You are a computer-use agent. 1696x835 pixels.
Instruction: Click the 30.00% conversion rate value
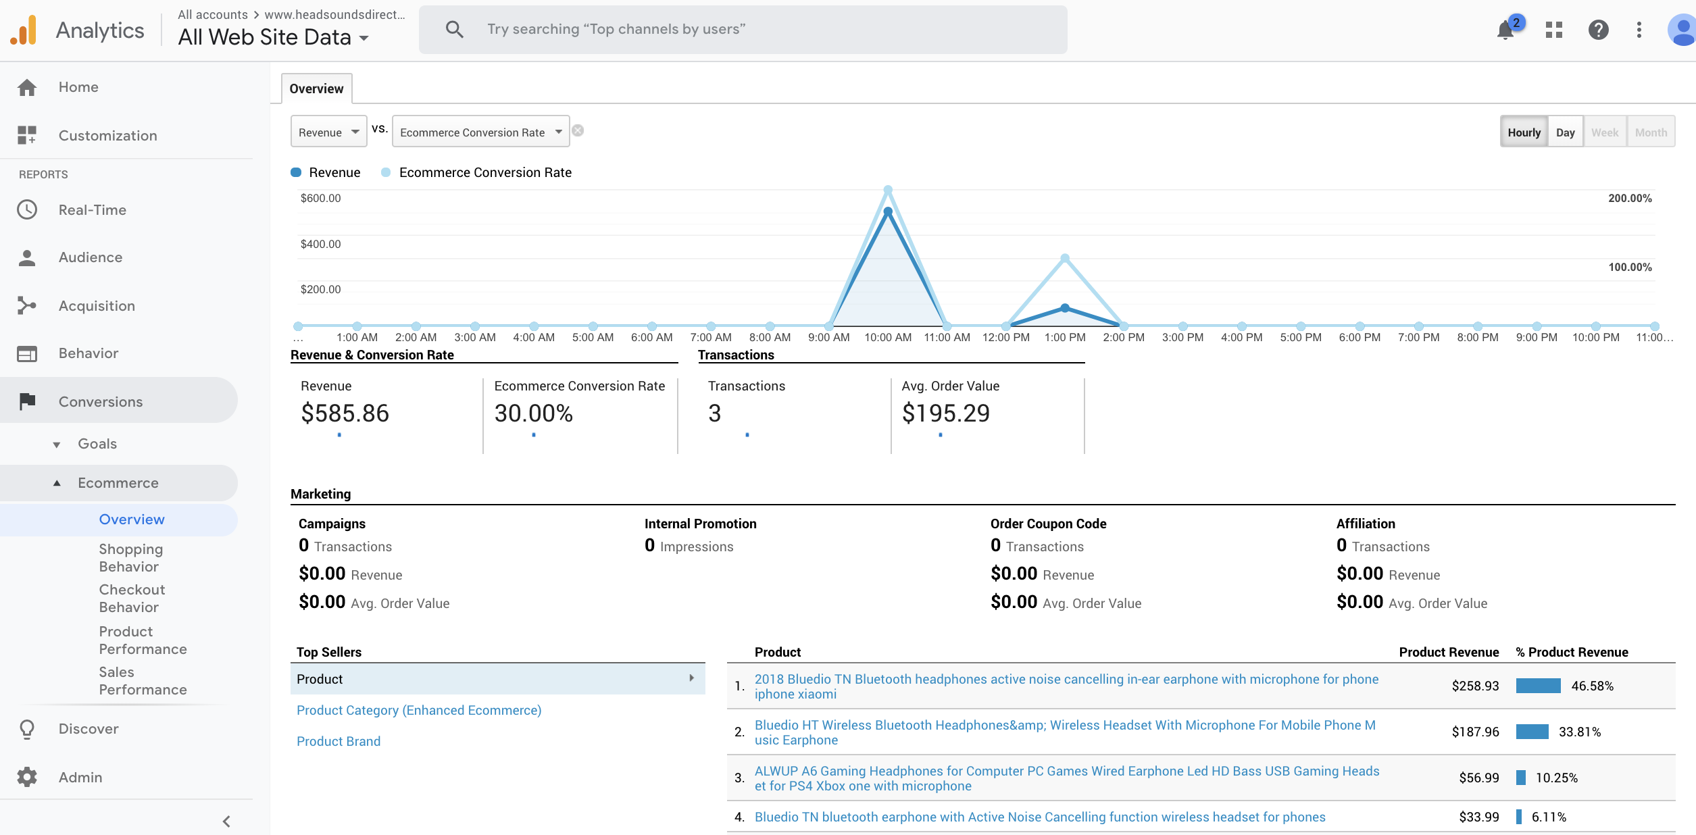tap(534, 413)
